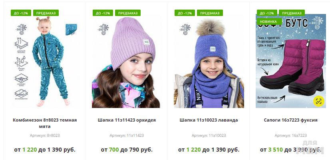Click the pink knit hat product photo
The height and width of the screenshot is (160, 330).
click(x=126, y=61)
